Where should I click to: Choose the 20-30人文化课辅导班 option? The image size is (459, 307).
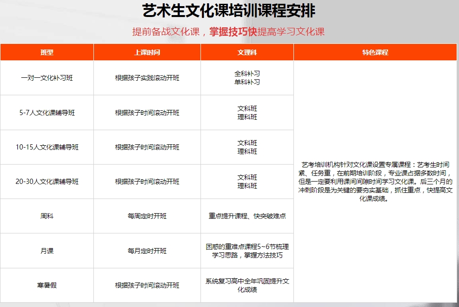pyautogui.click(x=47, y=182)
